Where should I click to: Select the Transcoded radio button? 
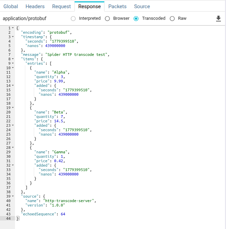click(x=136, y=18)
